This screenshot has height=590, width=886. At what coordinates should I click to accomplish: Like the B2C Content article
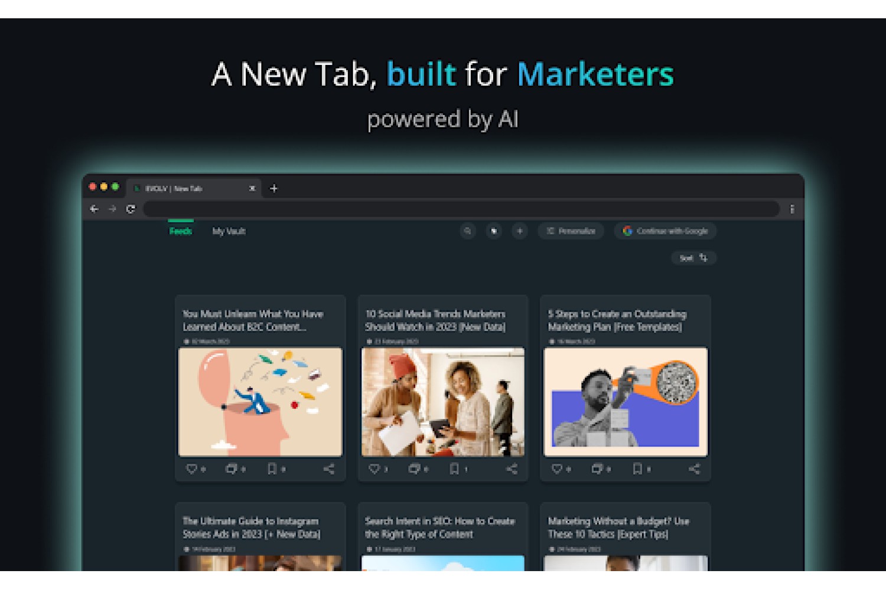[x=191, y=469]
